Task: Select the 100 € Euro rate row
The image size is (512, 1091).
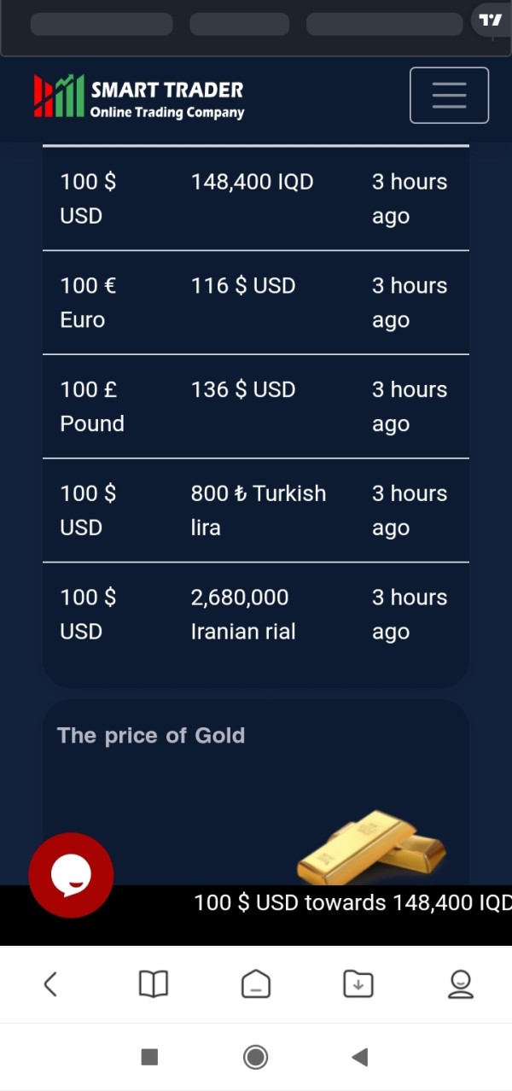Action: pyautogui.click(x=255, y=302)
